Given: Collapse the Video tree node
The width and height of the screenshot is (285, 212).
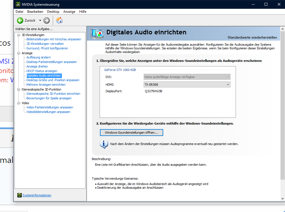Looking at the screenshot, I should tap(18, 103).
